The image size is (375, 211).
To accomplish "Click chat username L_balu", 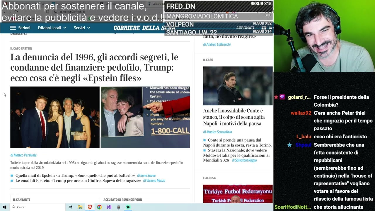I will pos(304,137).
